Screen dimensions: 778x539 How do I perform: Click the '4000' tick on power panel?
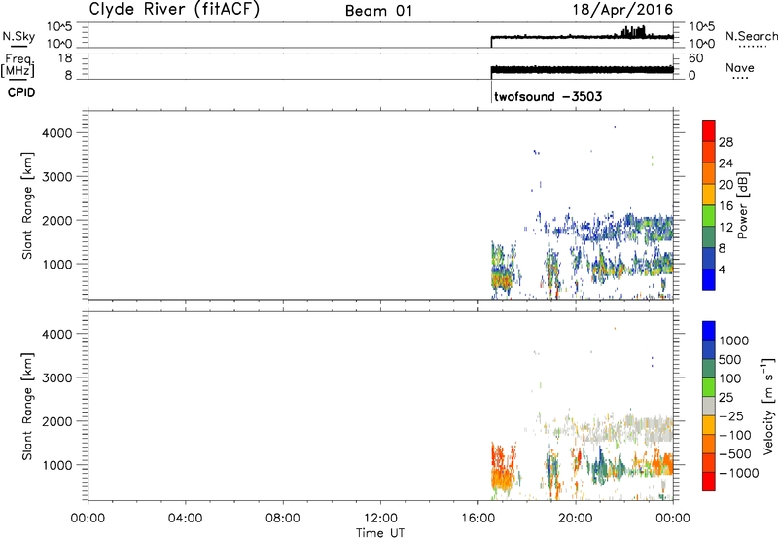pyautogui.click(x=57, y=133)
